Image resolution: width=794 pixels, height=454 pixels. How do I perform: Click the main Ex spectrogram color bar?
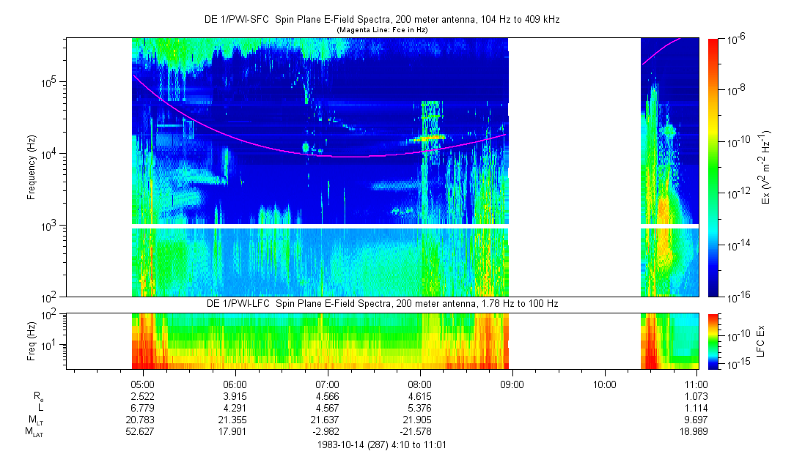point(714,167)
